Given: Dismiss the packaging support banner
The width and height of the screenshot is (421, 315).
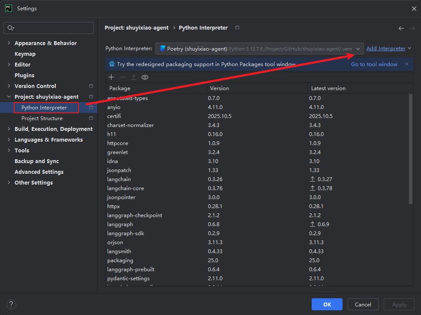Looking at the screenshot, I should tap(407, 64).
